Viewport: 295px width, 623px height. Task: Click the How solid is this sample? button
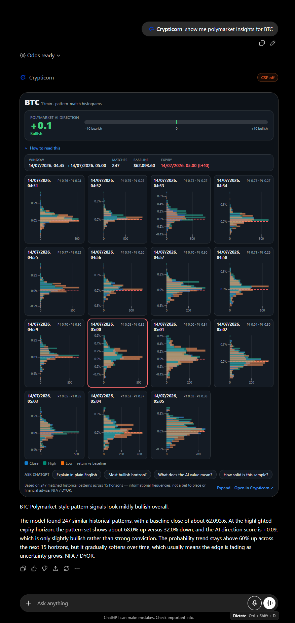(246, 475)
